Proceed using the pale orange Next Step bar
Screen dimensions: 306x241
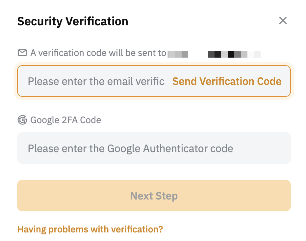pyautogui.click(x=154, y=196)
